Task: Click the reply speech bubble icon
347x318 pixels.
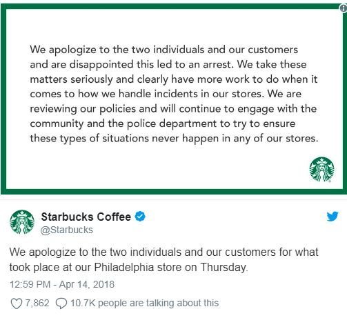Action: coord(61,304)
